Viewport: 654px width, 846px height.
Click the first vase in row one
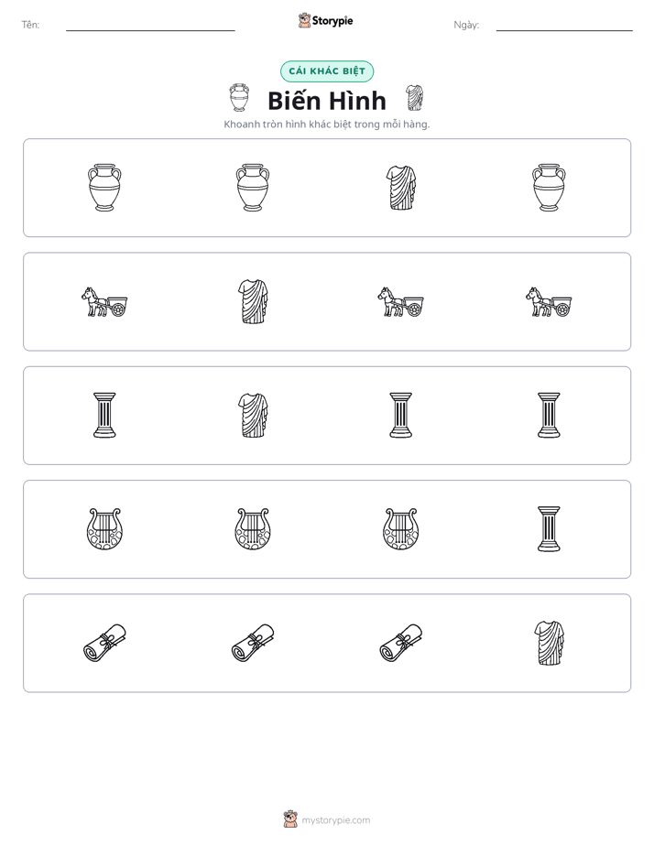coord(104,188)
